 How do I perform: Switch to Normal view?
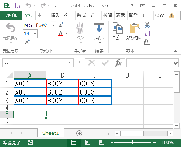(x=73, y=143)
